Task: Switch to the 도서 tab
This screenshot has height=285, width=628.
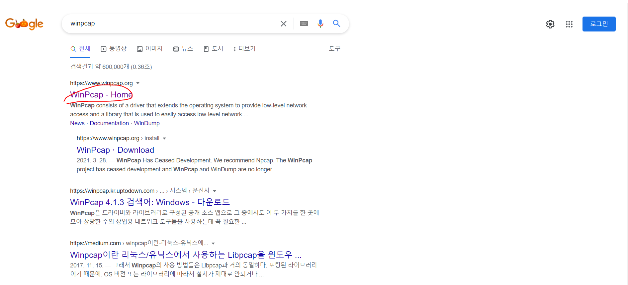Action: pos(213,49)
